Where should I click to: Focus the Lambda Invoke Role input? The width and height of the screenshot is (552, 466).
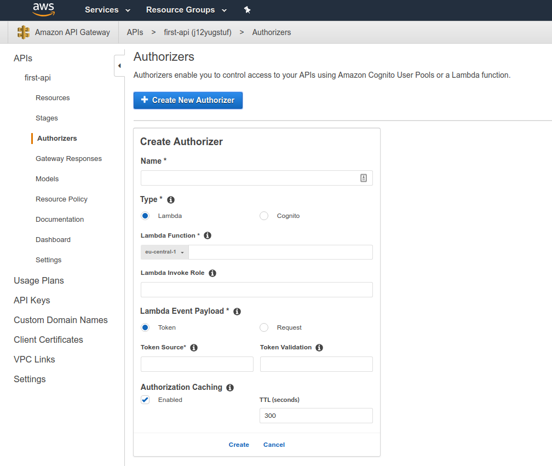point(257,290)
